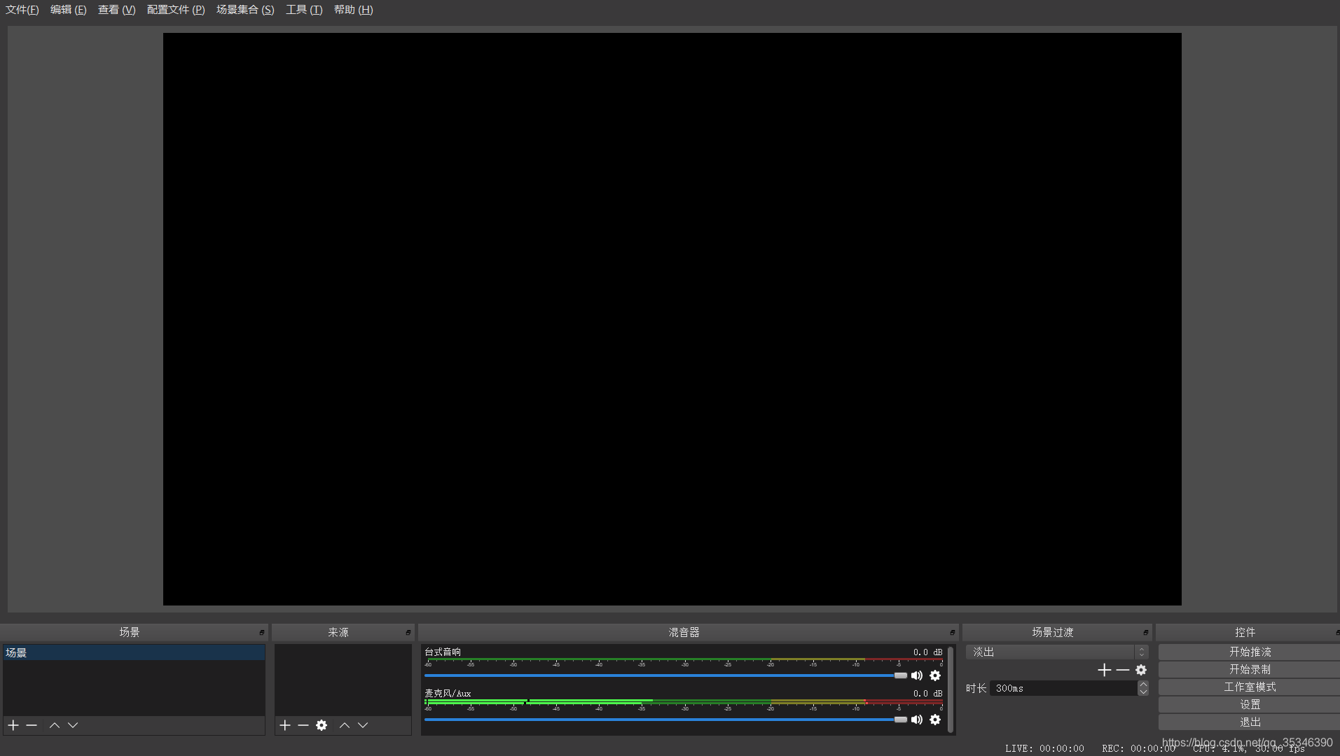
Task: Open the 帮助(H) menu
Action: point(354,10)
